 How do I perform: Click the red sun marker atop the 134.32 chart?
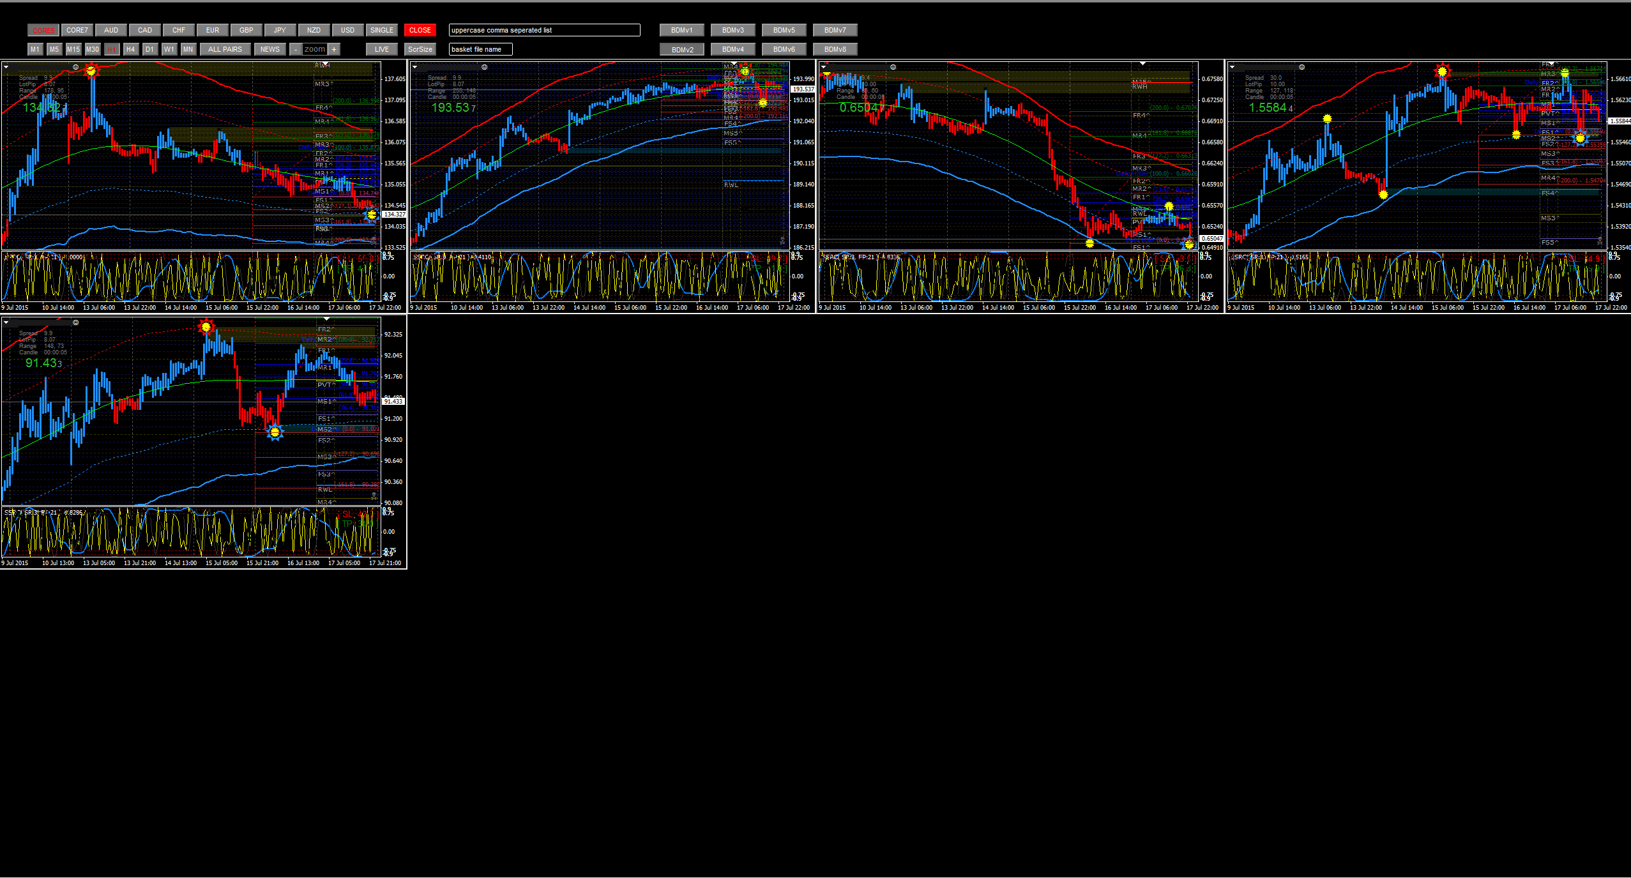click(x=91, y=71)
